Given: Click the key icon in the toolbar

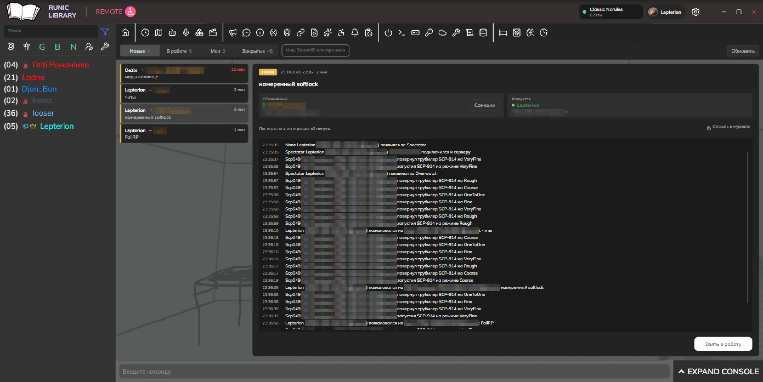Looking at the screenshot, I should point(429,33).
